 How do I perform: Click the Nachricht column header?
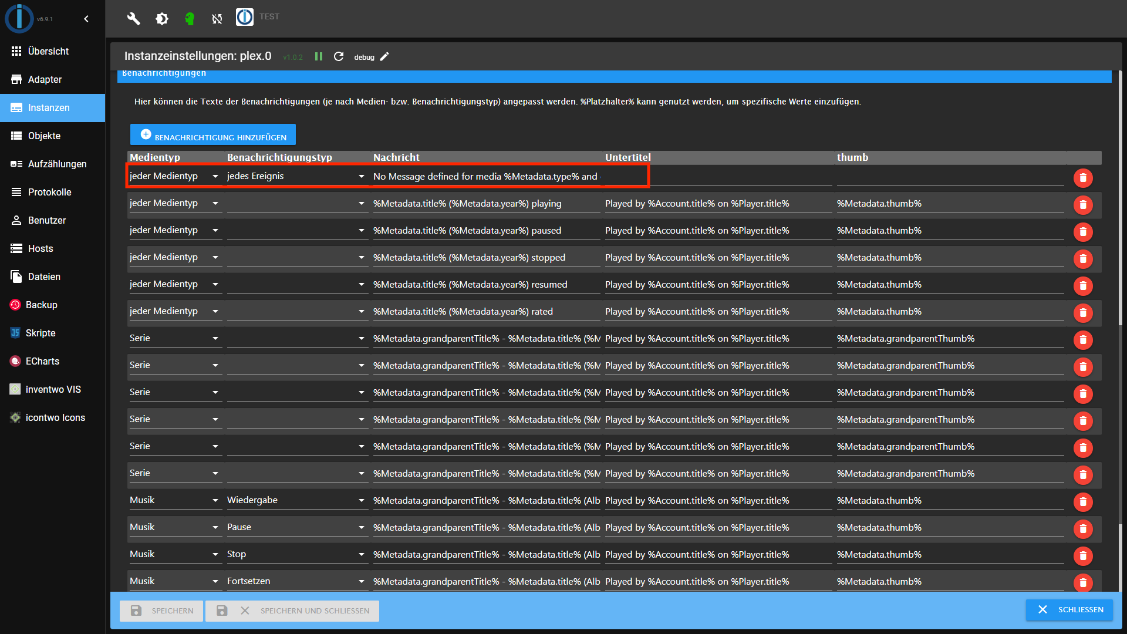click(x=396, y=157)
